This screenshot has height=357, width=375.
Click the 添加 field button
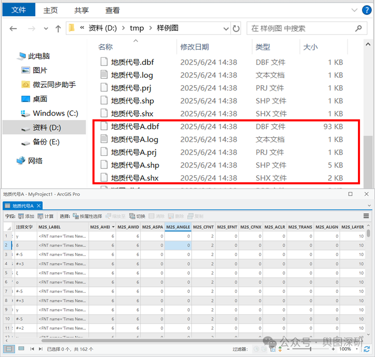[x=26, y=216]
